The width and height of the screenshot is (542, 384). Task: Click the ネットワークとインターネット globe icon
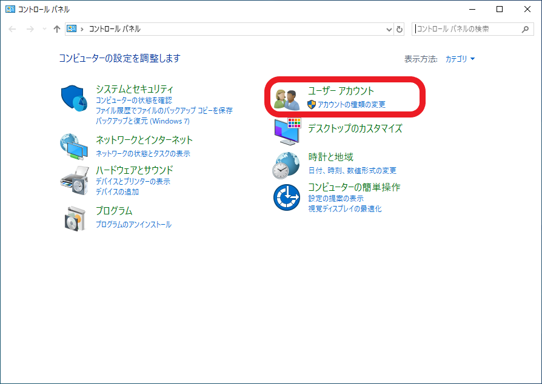click(x=73, y=147)
